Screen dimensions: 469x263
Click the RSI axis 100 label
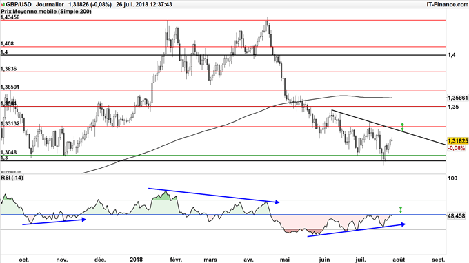pyautogui.click(x=453, y=178)
